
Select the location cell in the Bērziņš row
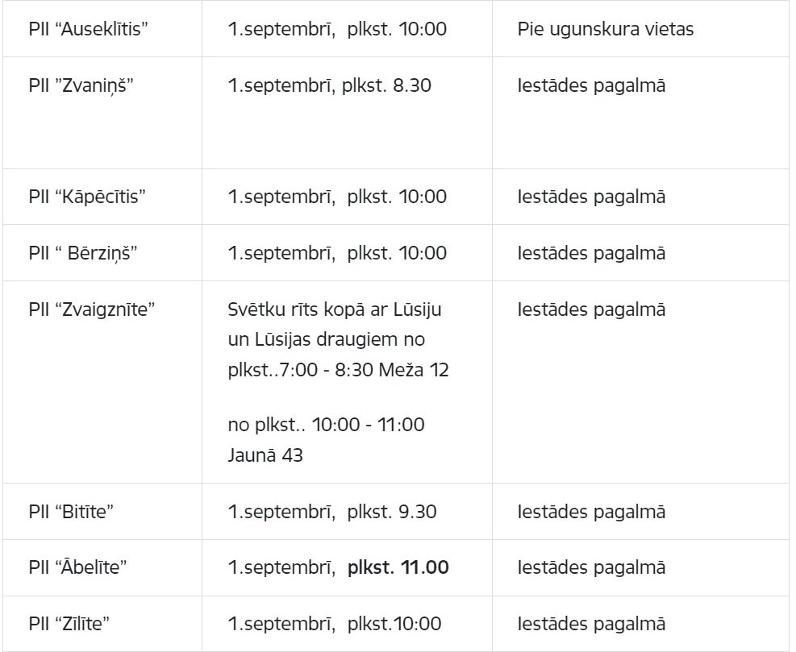click(x=591, y=253)
